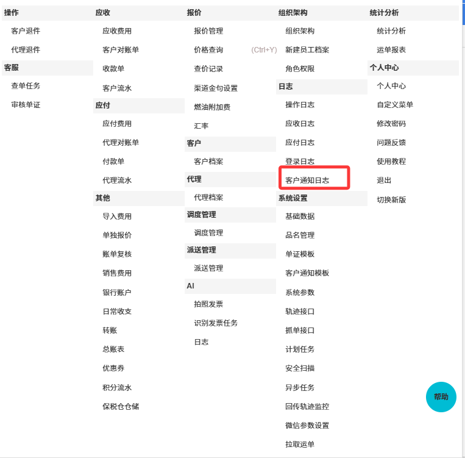The image size is (465, 458).
Task: Click 退出 to log out
Action: [384, 181]
